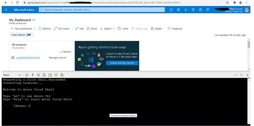The height and width of the screenshot is (126, 254).
Task: Refresh the All resources tile
Action: pos(65,52)
